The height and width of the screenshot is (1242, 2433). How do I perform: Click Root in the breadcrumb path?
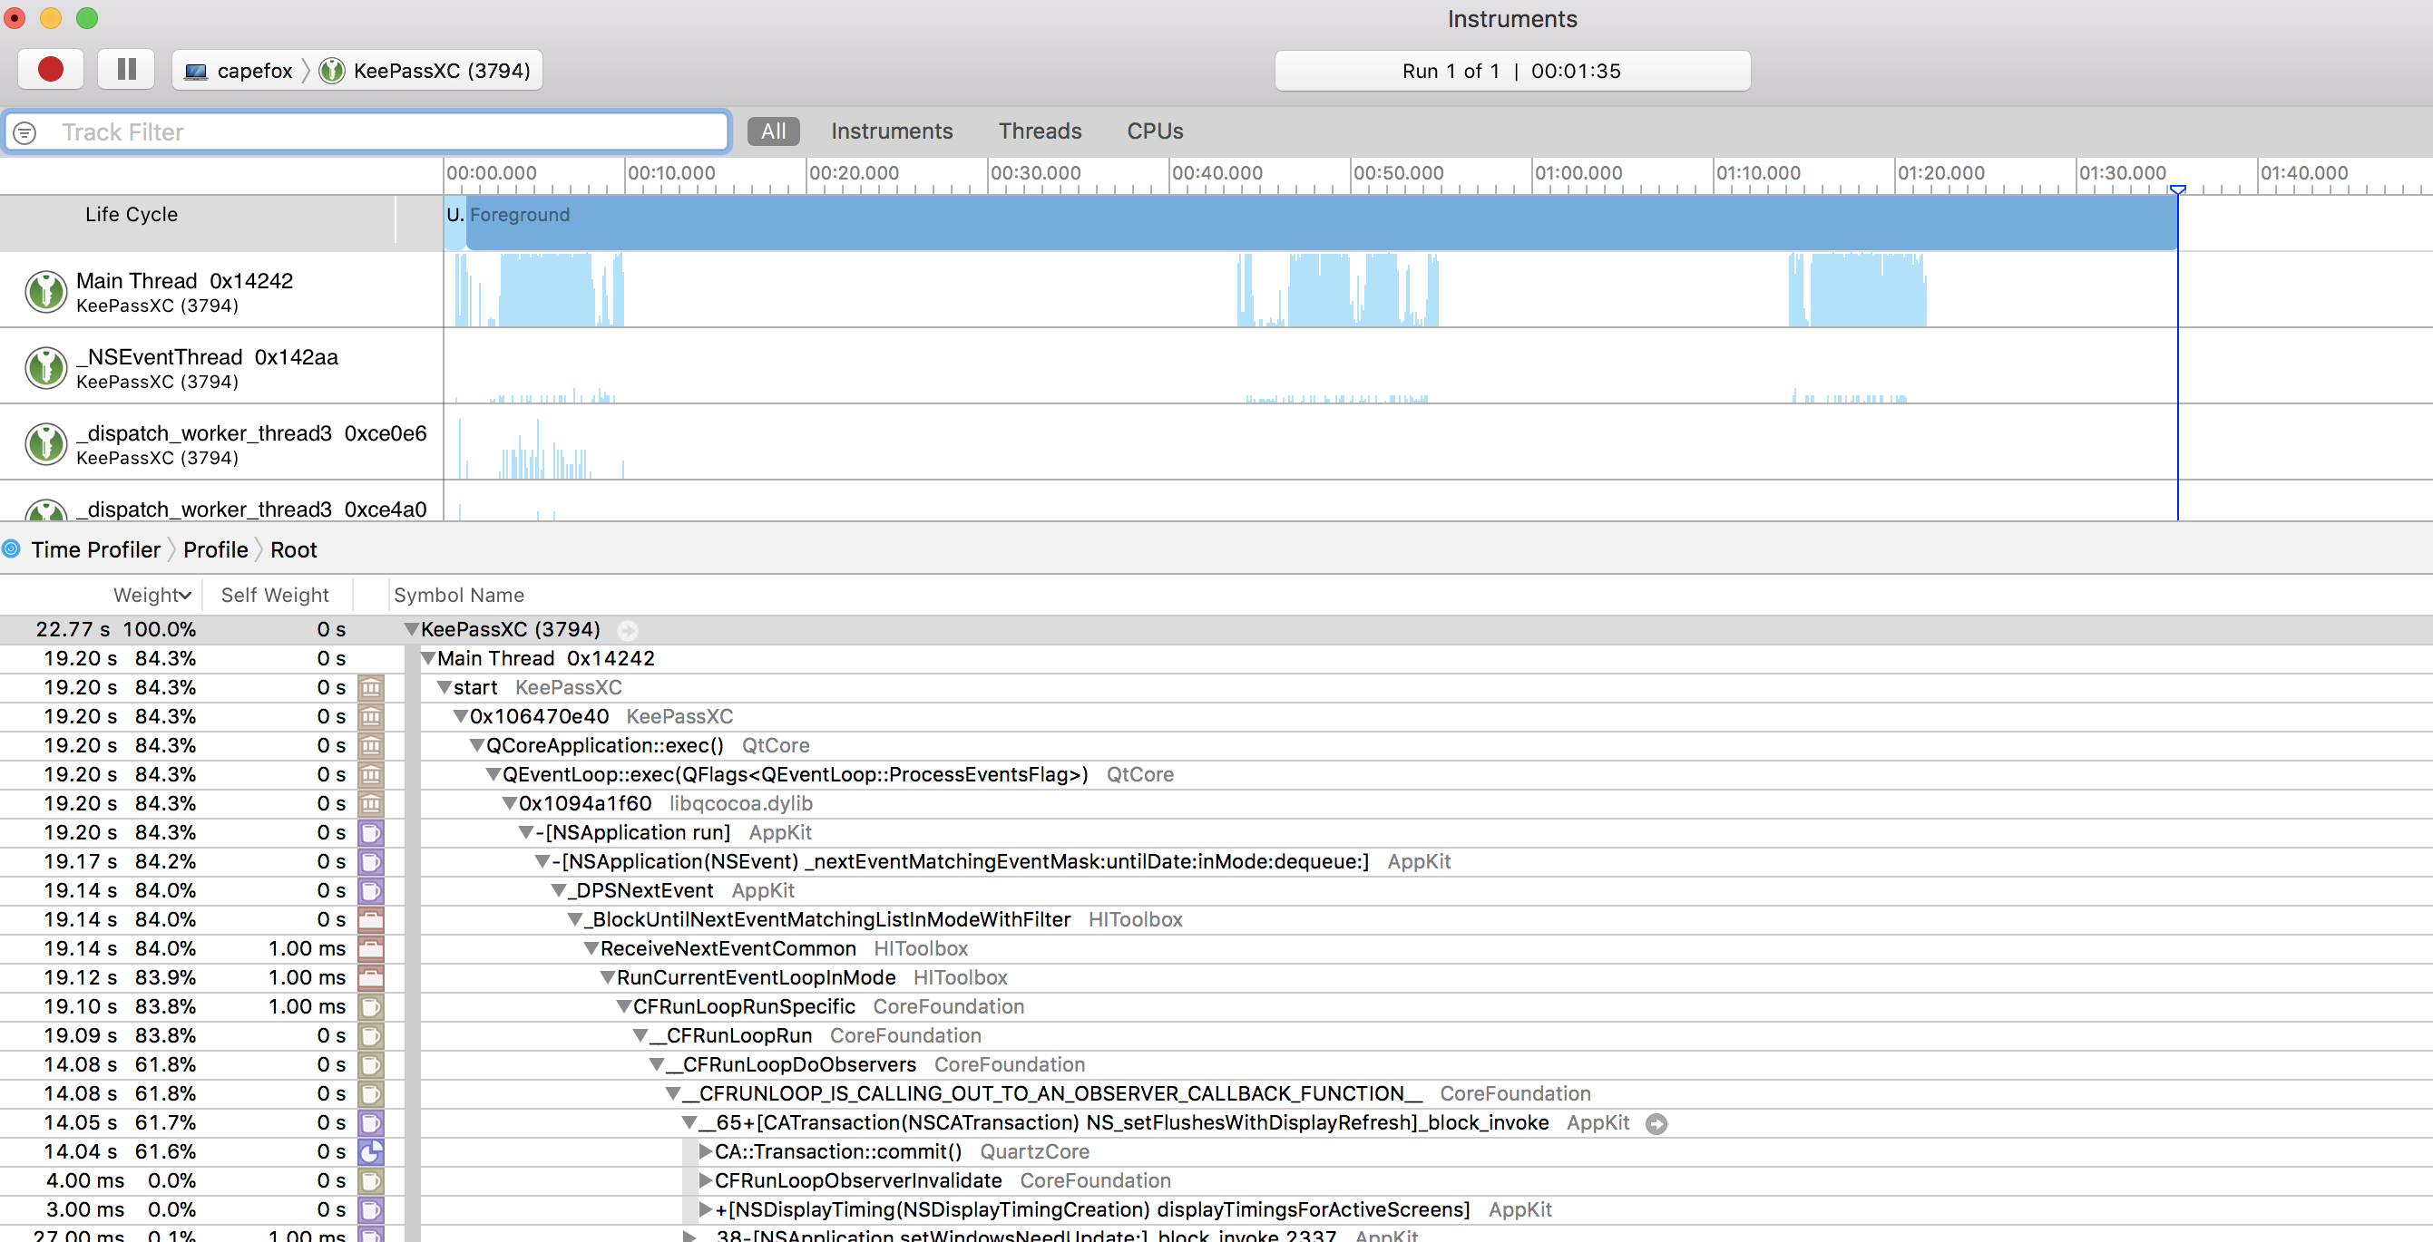coord(293,548)
